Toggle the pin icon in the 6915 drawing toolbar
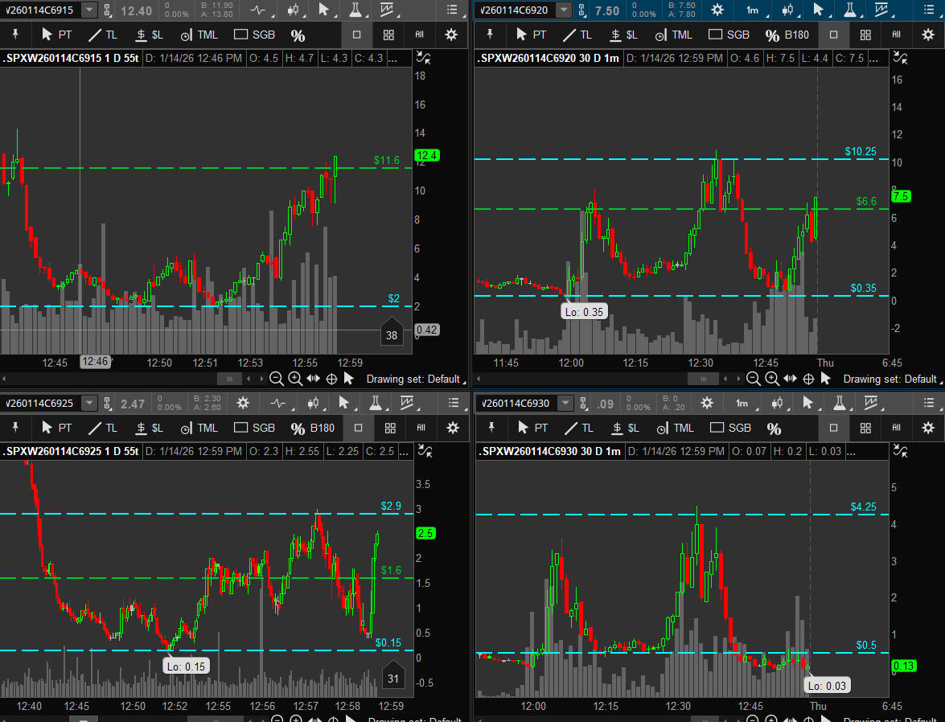Screen dimensions: 945x722 click(15, 35)
